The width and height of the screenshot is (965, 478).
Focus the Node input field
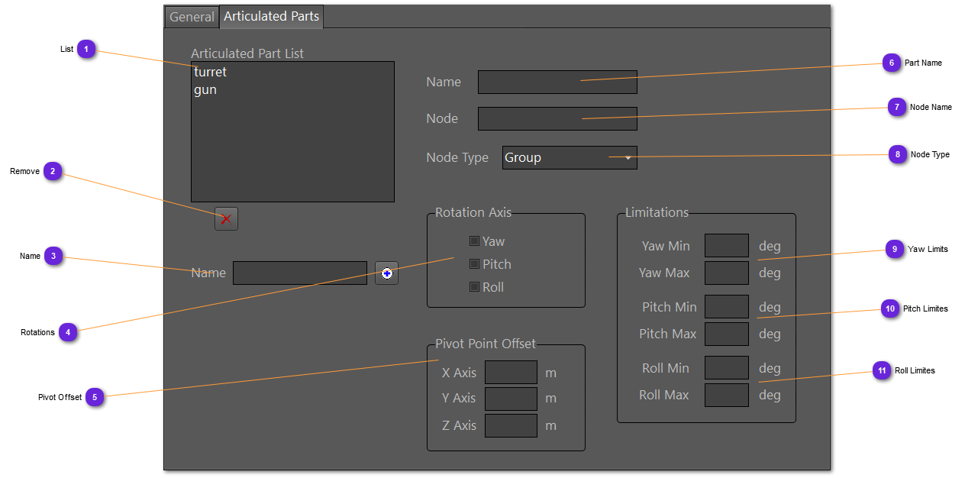(557, 119)
